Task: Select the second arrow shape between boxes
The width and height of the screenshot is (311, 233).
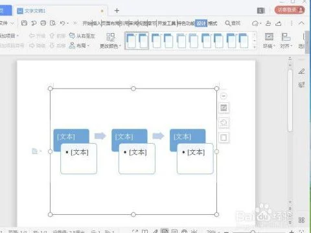Action: (x=158, y=136)
